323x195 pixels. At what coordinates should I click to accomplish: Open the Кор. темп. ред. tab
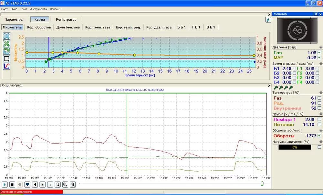[x=128, y=27]
